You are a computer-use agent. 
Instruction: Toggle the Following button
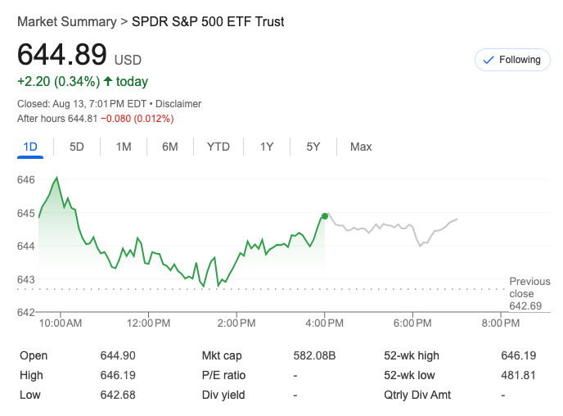tap(512, 60)
